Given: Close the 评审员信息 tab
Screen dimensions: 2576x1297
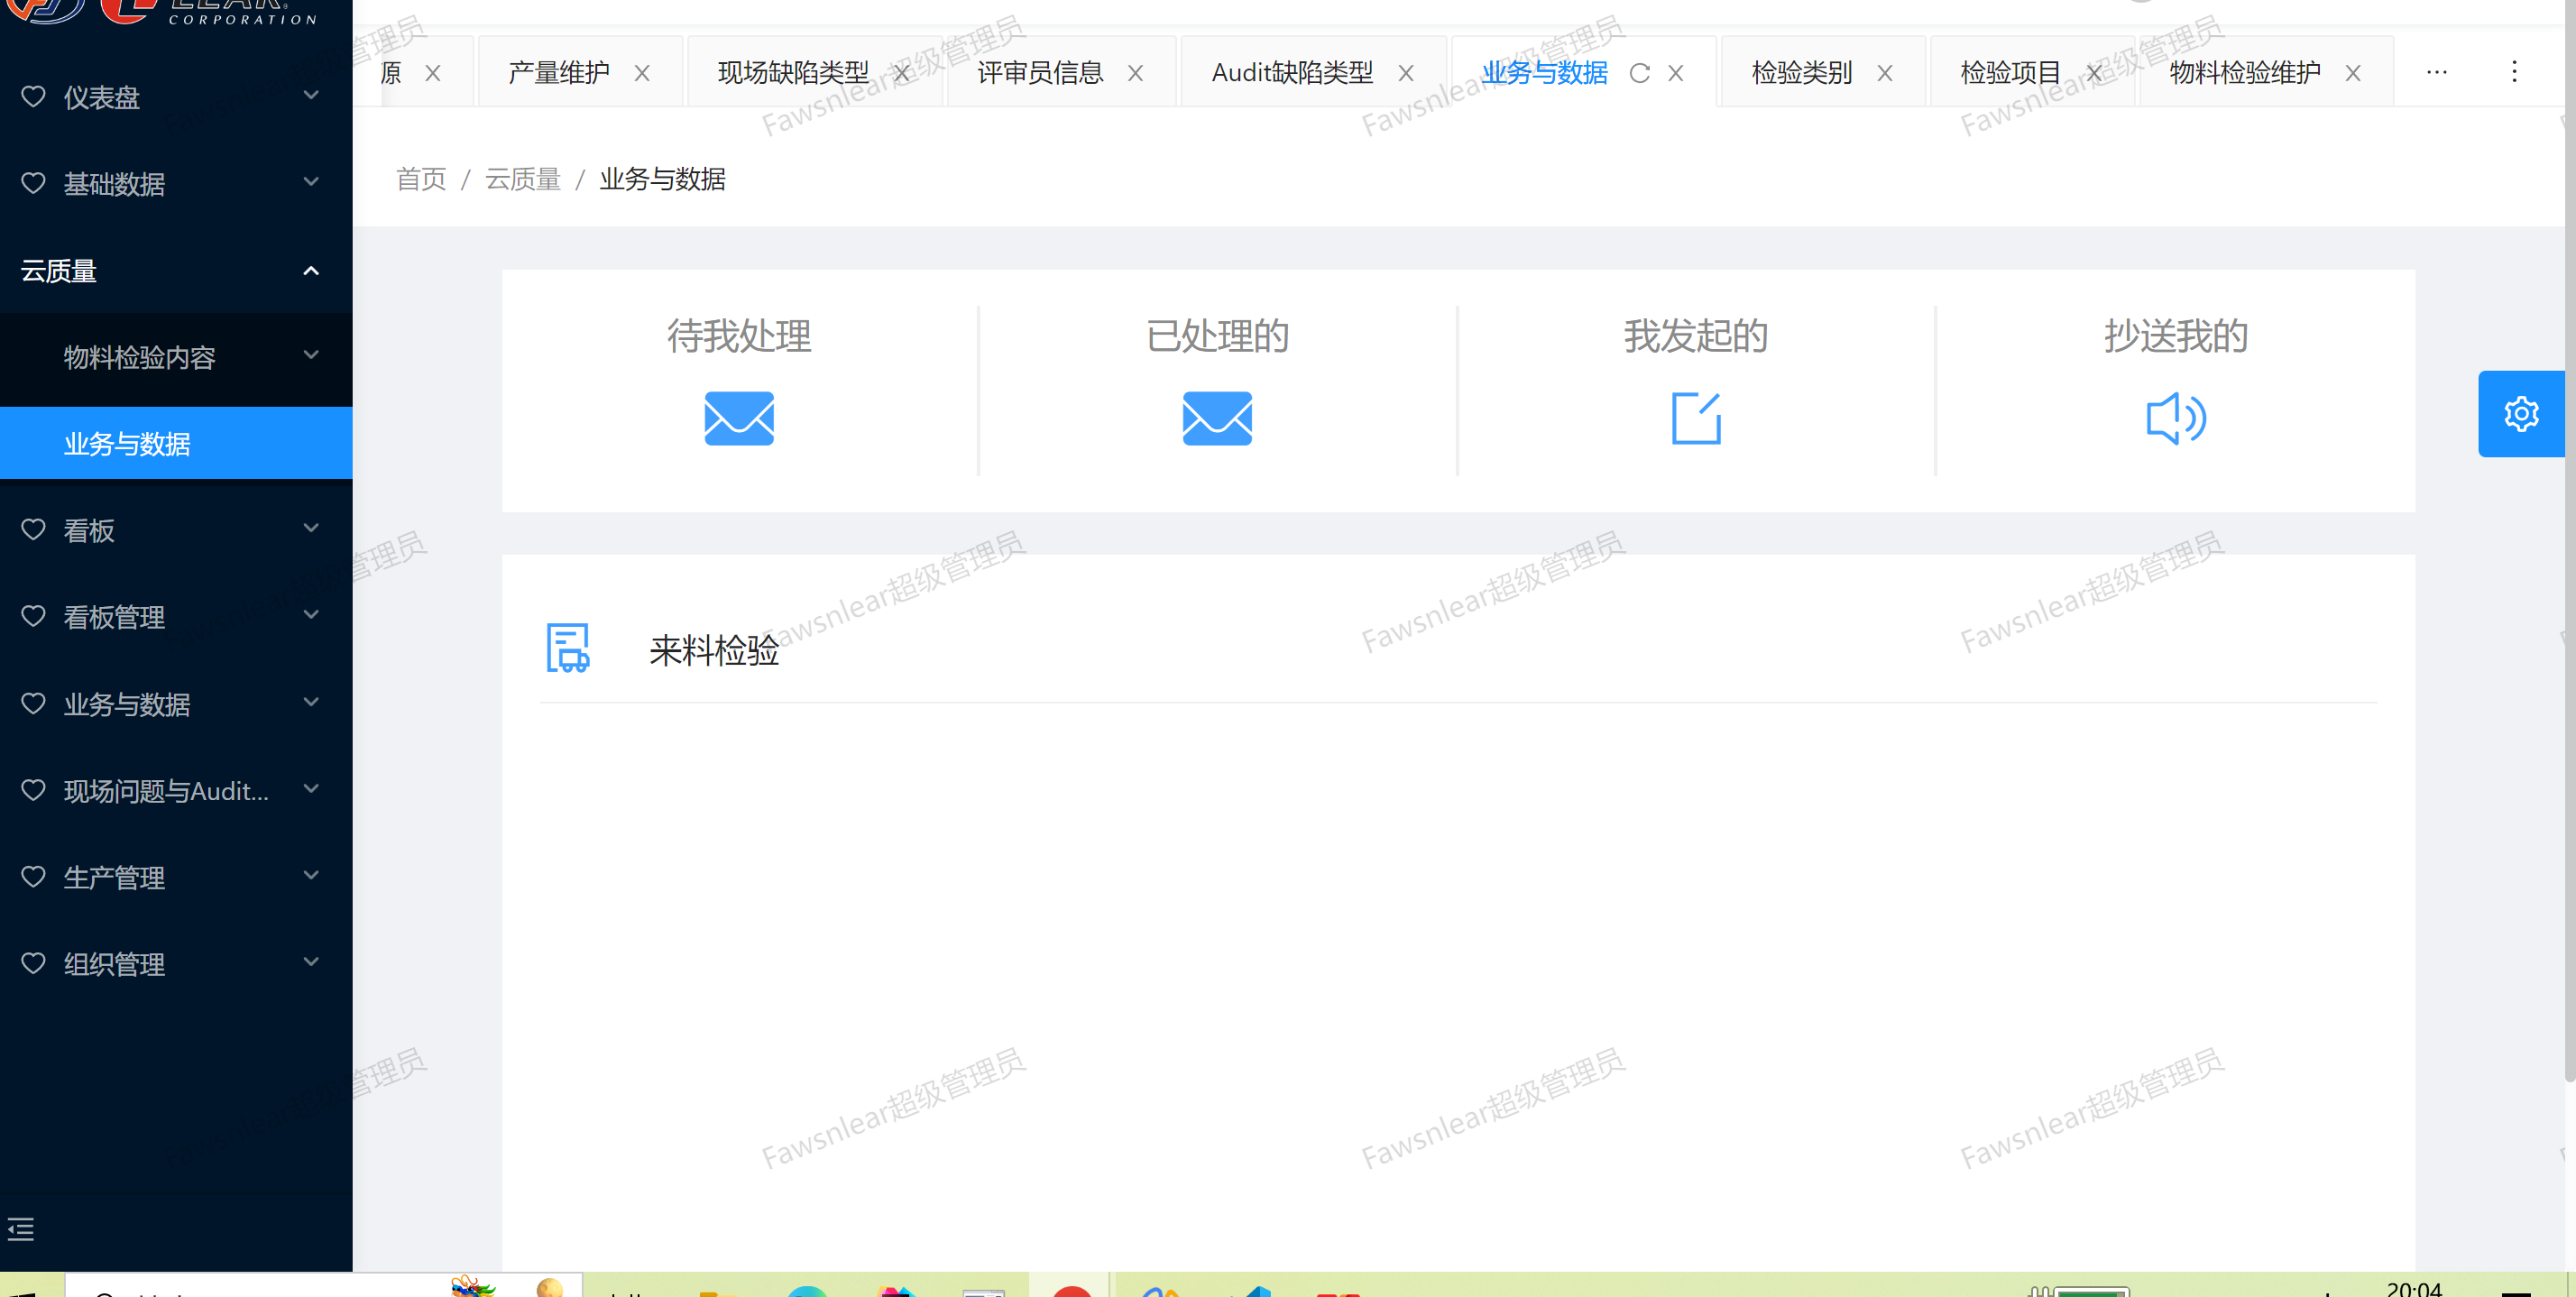Looking at the screenshot, I should [x=1135, y=73].
